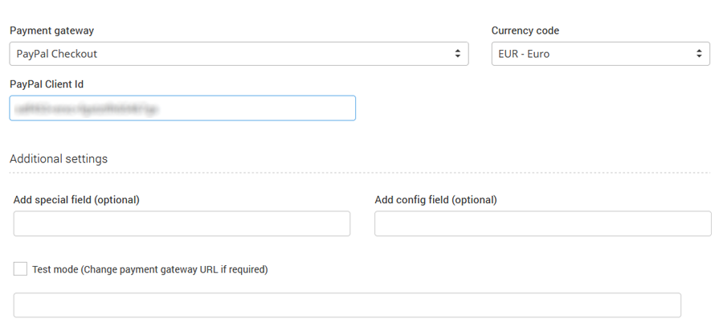The image size is (723, 331).
Task: Select the PayPal Checkout value text
Action: tap(56, 54)
